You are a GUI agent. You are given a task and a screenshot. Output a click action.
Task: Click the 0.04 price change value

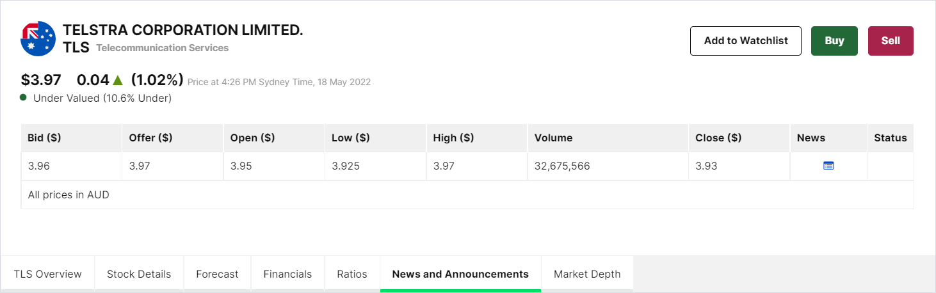93,80
